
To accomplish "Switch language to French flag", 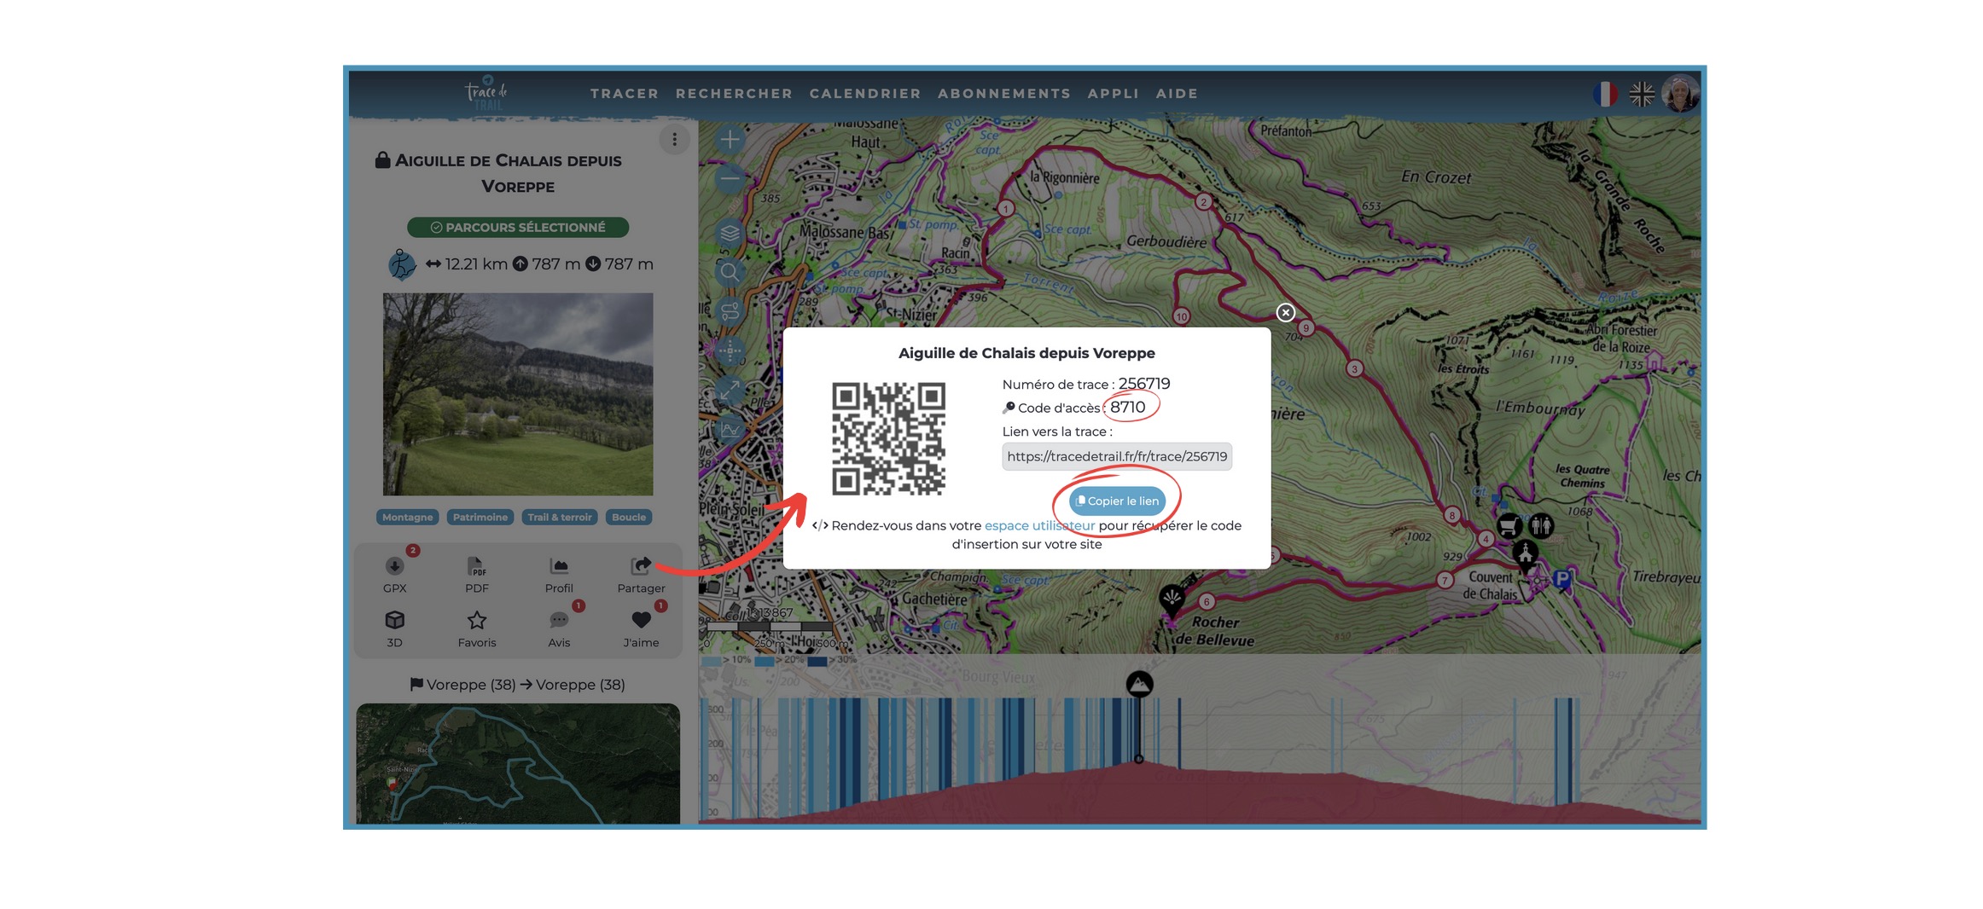I will click(x=1605, y=94).
